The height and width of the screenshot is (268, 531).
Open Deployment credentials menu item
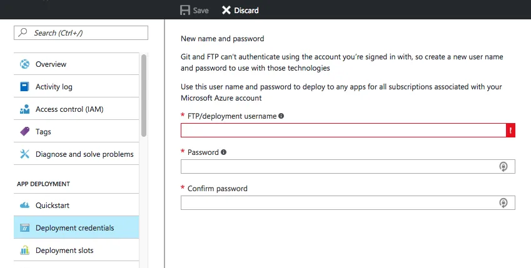[74, 228]
